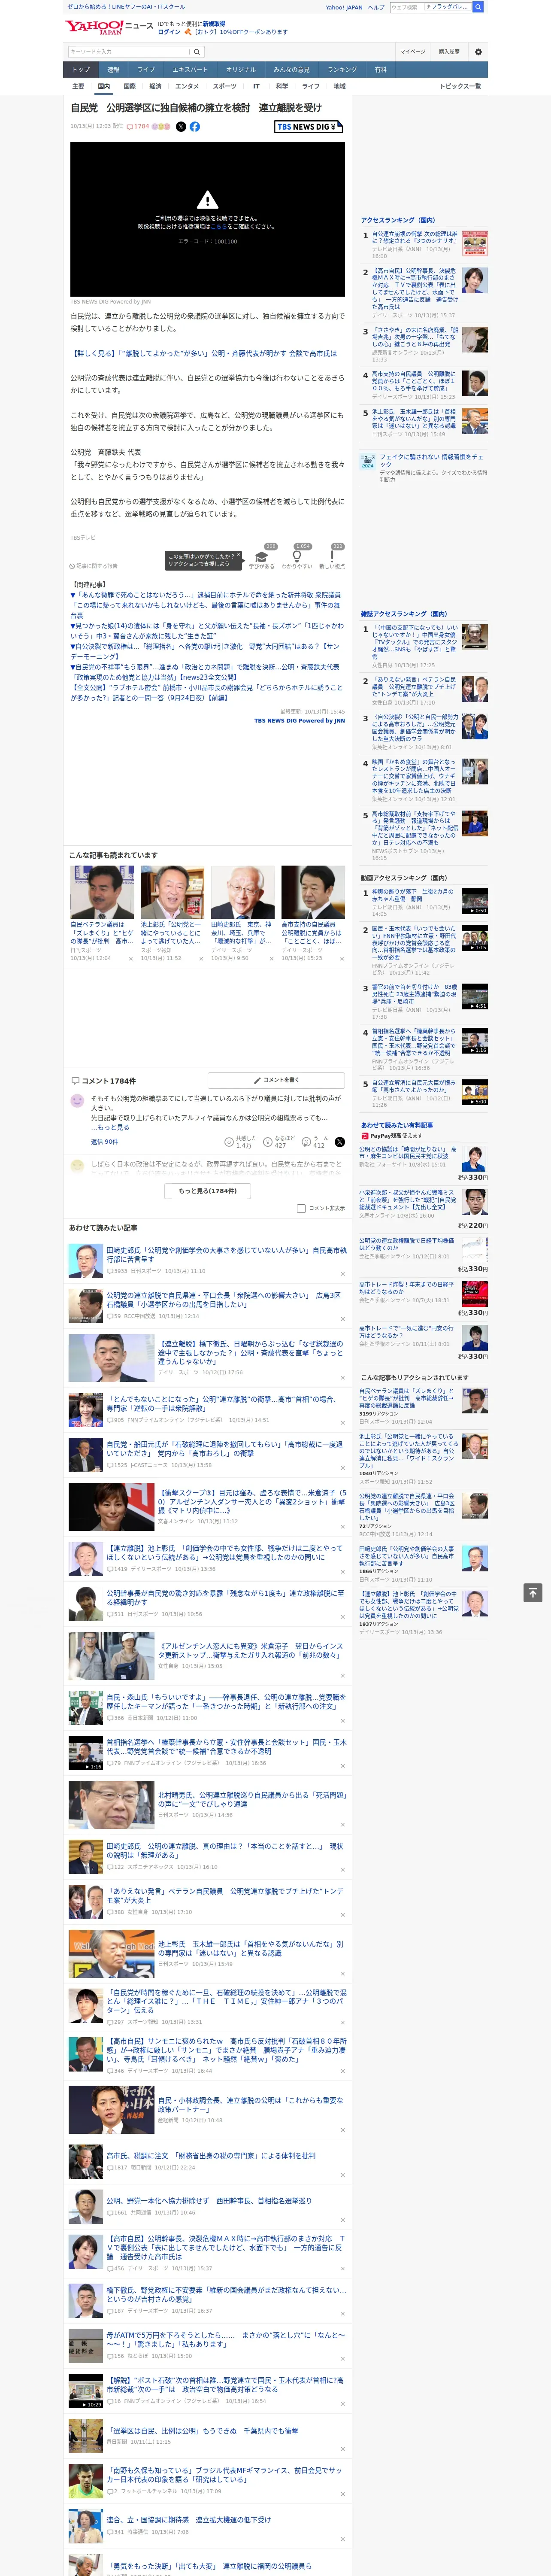Select the みんなの意見 tab
Screen dimensions: 551x2576
[292, 70]
